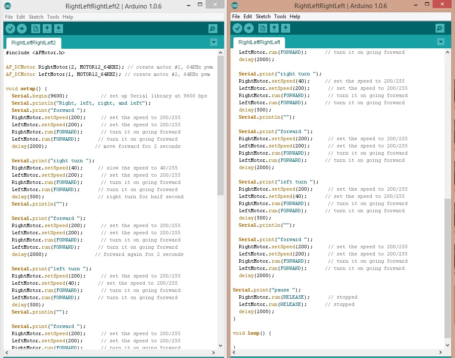Maximize the RightLeftRightLeft2 window
Screen dimensions: 455x358
pyautogui.click(x=200, y=5)
